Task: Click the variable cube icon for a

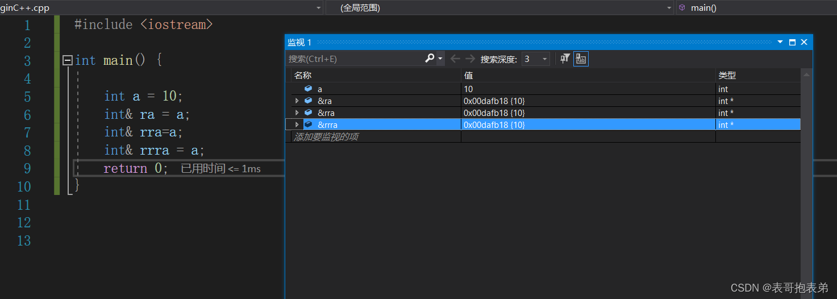Action: 309,89
